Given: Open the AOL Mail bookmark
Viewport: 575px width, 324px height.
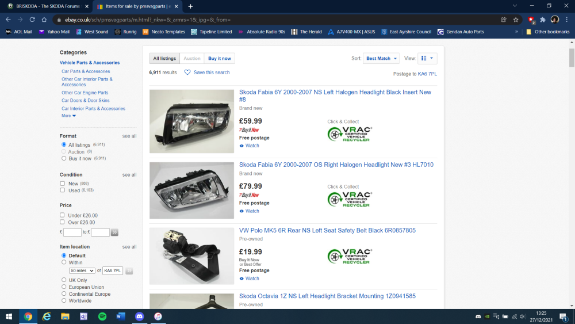Looking at the screenshot, I should pos(19,32).
